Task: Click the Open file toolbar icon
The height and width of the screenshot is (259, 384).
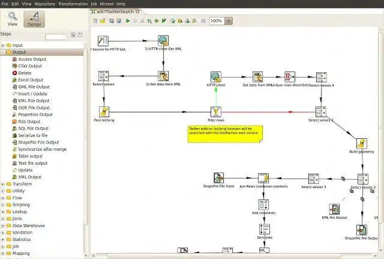Action: click(103, 21)
